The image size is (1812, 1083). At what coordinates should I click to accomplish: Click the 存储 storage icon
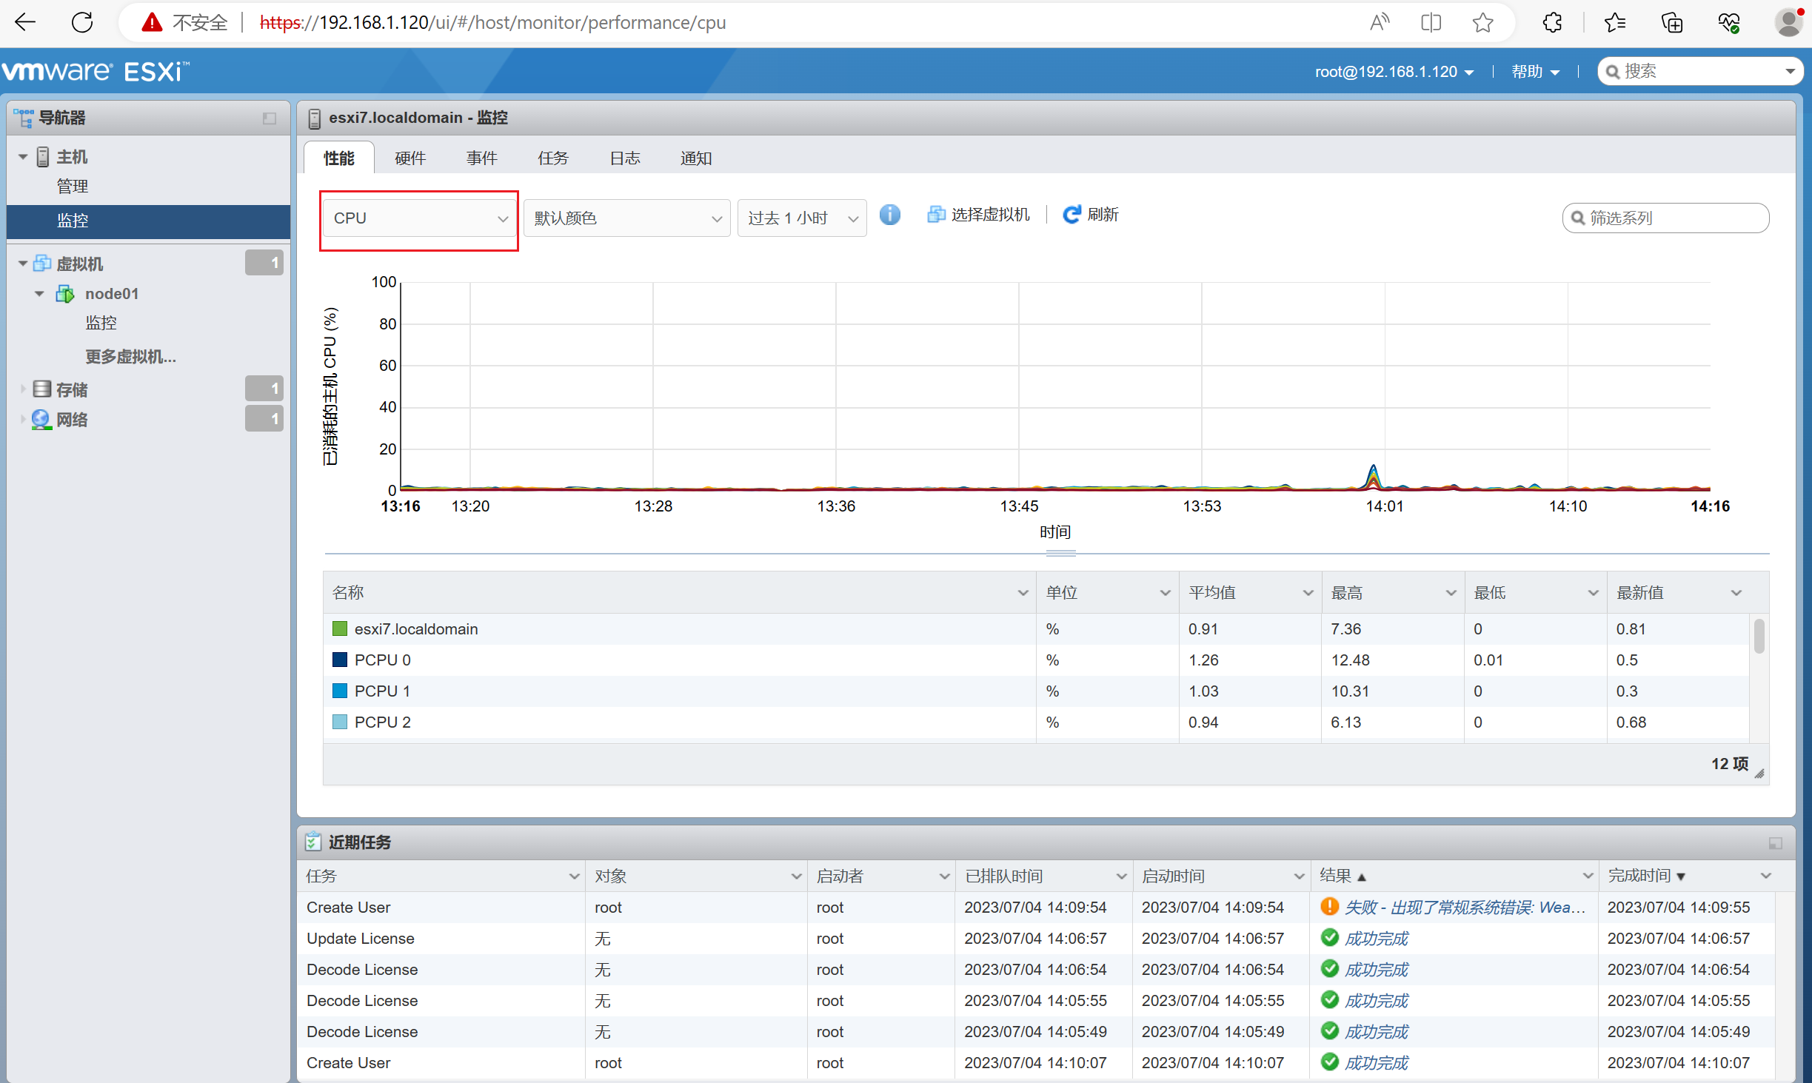tap(42, 389)
